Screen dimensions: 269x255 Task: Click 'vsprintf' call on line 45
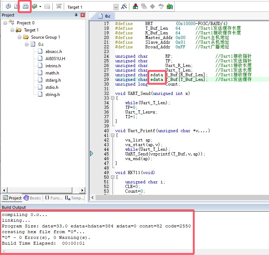tap(160, 154)
